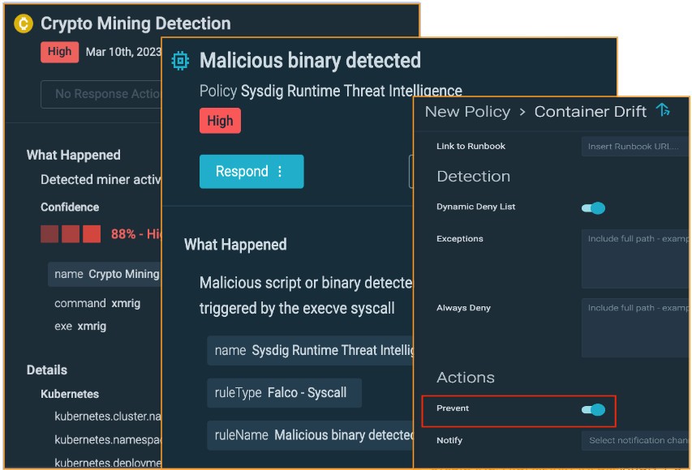Click the name Crypto Mining field chip
This screenshot has height=470, width=692.
click(x=105, y=274)
